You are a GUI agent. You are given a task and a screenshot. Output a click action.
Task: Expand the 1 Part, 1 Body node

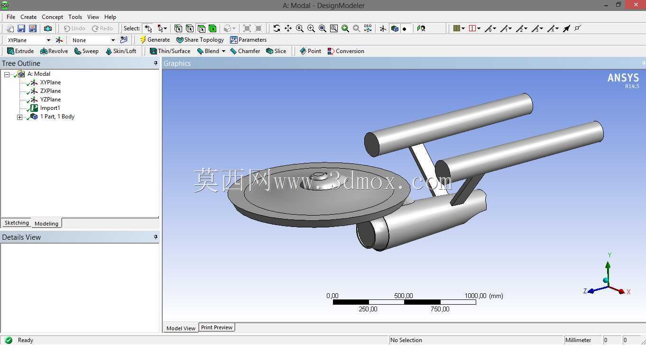pos(19,117)
